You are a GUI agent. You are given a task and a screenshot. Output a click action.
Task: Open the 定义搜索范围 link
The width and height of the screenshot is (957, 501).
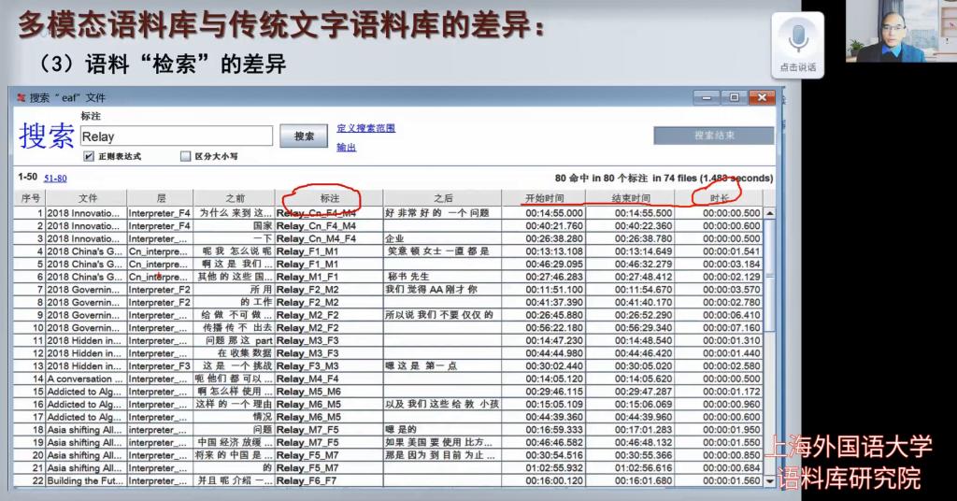[365, 128]
